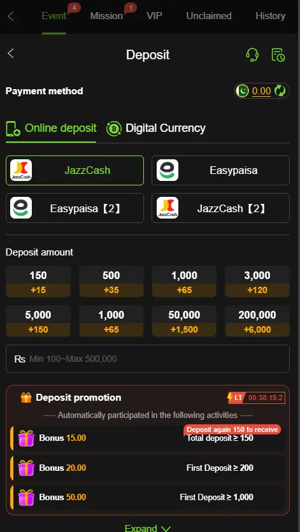Select 150 deposit amount with +15 bonus

click(x=38, y=282)
